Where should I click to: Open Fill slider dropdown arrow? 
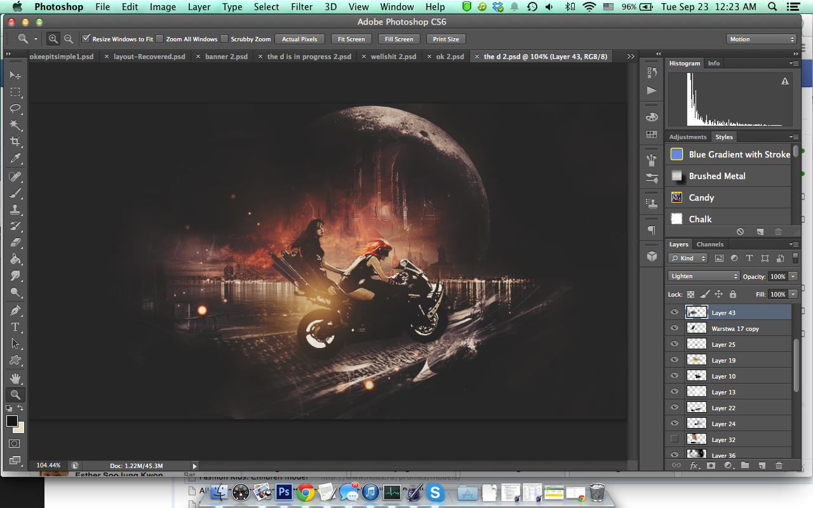pyautogui.click(x=793, y=294)
